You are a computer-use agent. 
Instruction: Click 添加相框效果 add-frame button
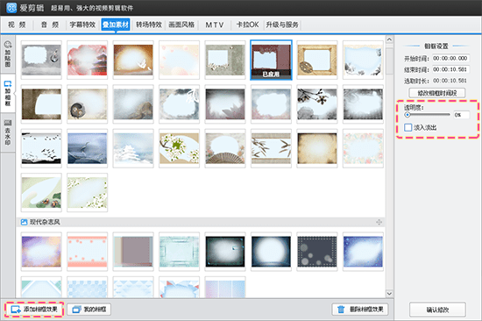pyautogui.click(x=34, y=310)
